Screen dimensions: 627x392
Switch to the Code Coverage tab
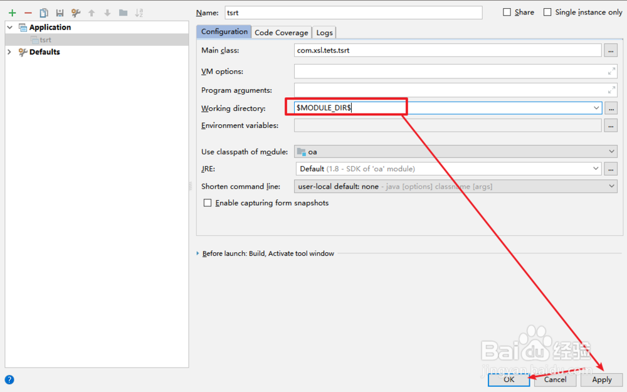[281, 32]
